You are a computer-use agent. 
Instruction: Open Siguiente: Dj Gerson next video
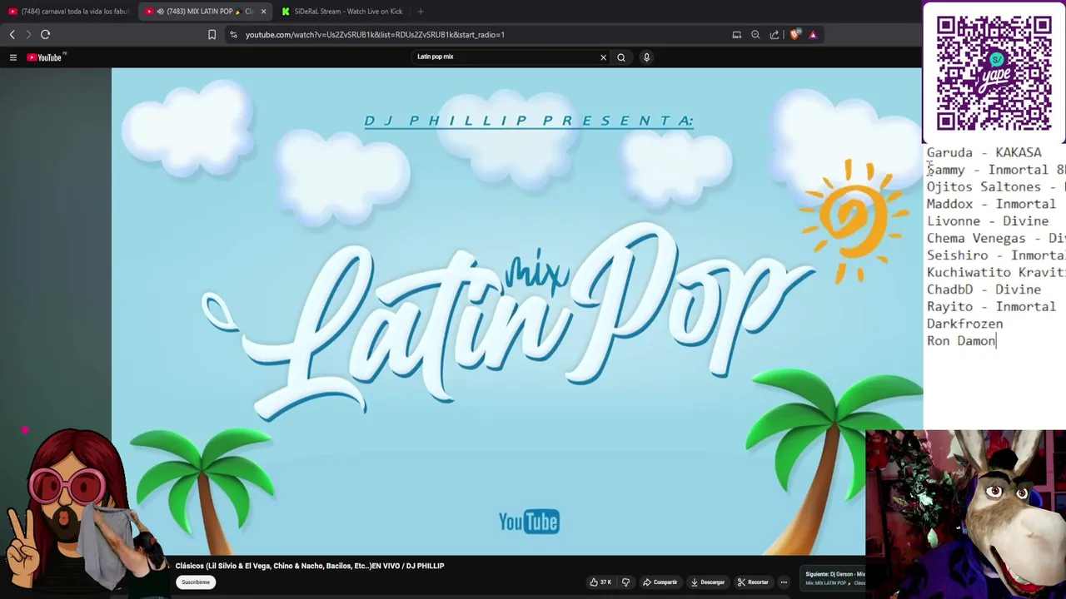tap(834, 578)
